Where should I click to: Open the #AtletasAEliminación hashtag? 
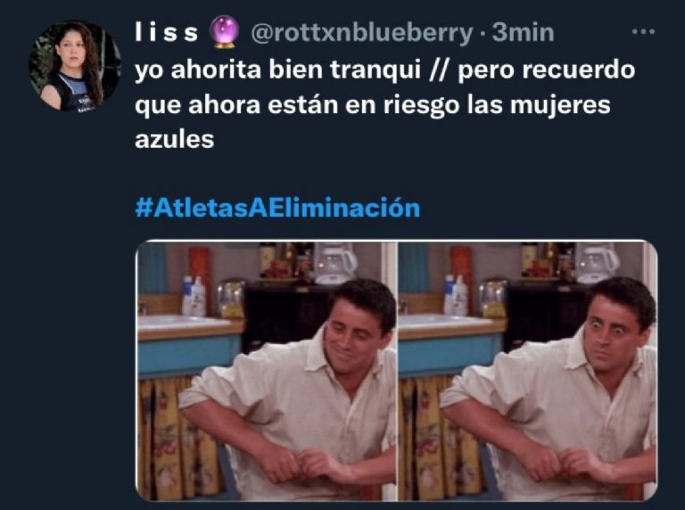click(x=277, y=208)
